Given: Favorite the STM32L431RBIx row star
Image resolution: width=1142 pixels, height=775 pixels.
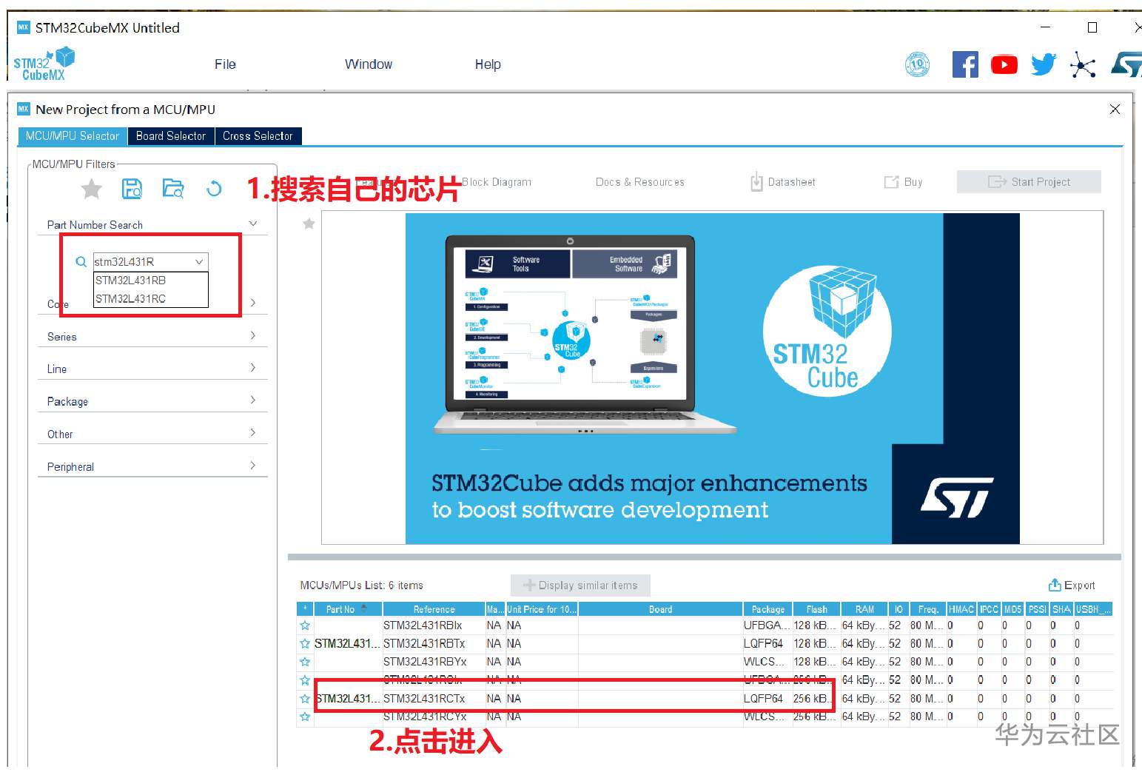Looking at the screenshot, I should point(305,625).
